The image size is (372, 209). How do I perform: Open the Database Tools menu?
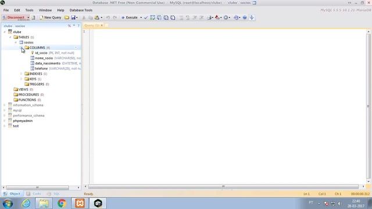point(81,10)
